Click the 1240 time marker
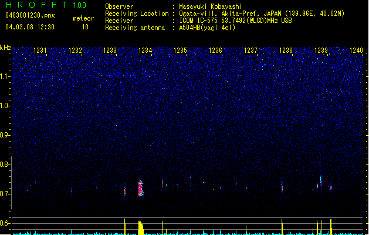369x235 pixels. click(x=356, y=51)
